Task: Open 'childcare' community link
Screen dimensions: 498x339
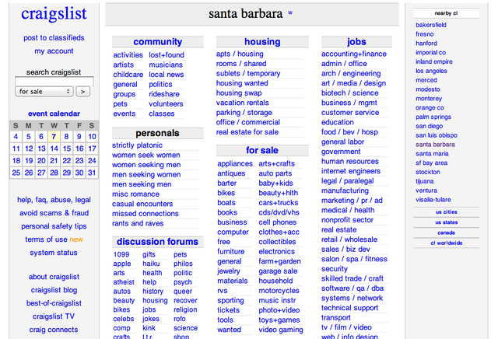Action: [x=128, y=75]
